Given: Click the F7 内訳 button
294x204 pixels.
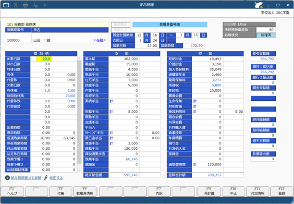Looking at the screenshot, I should pos(159,191).
